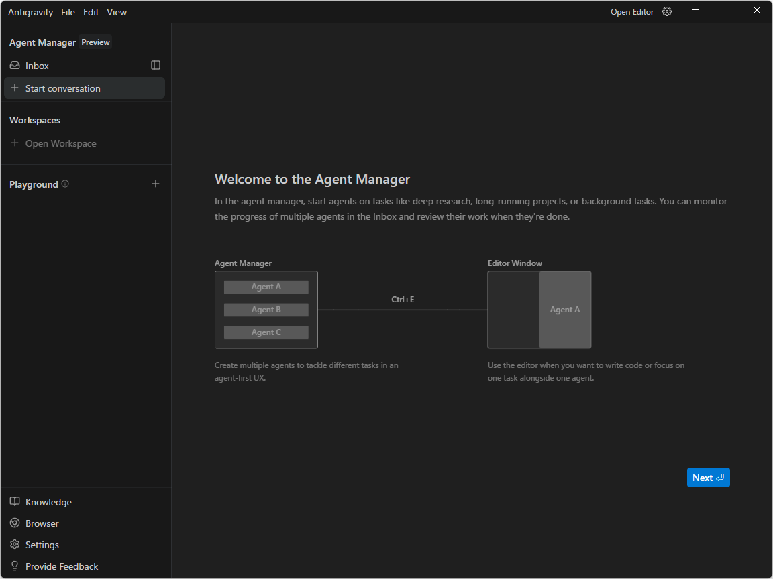The image size is (773, 579).
Task: Open settings gear in title bar
Action: point(667,11)
